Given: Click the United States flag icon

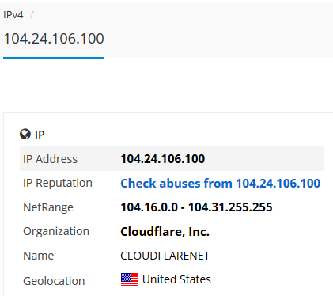Looking at the screenshot, I should 130,279.
